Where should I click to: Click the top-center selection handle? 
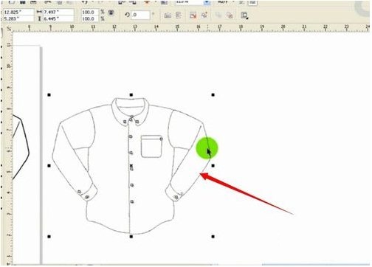[131, 95]
